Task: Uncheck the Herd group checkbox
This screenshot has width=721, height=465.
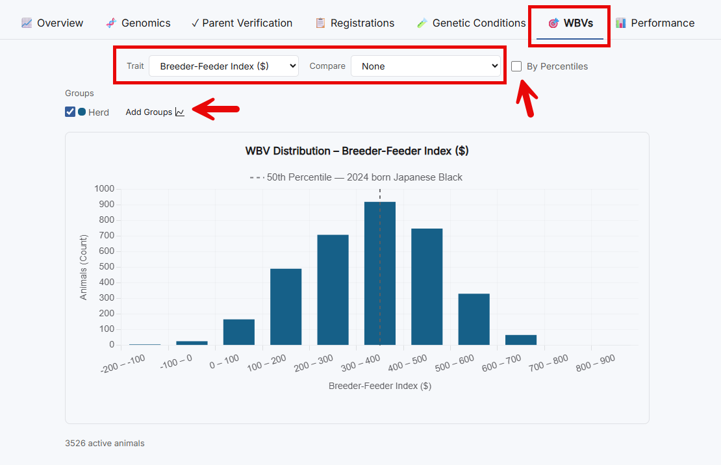Action: point(70,112)
